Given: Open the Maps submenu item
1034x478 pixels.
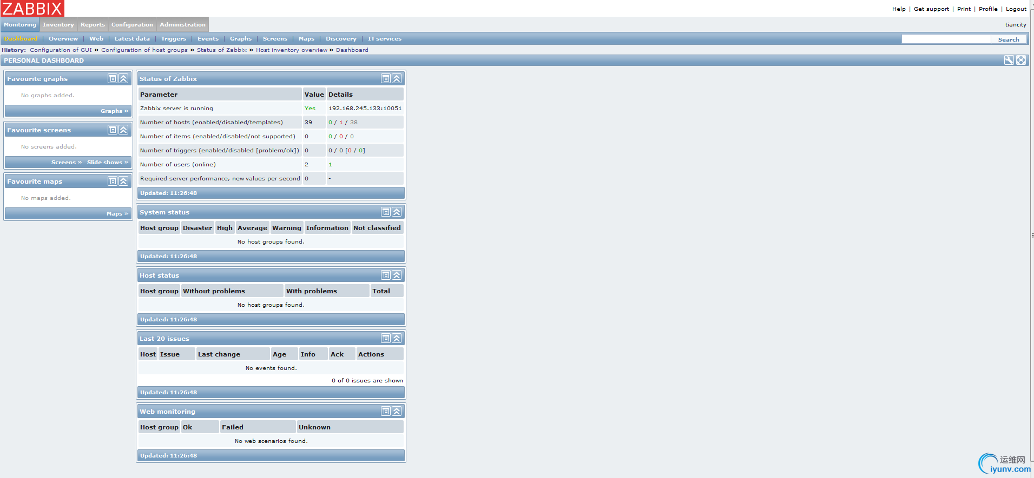Looking at the screenshot, I should point(306,39).
